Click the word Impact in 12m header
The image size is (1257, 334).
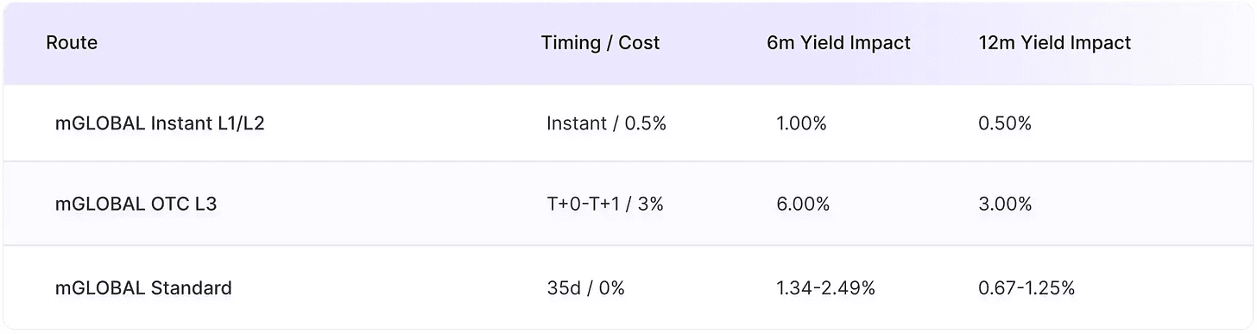1102,42
